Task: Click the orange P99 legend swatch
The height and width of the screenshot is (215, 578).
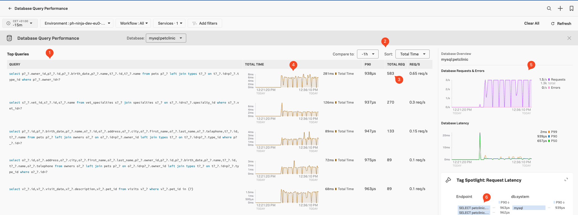Action: click(549, 132)
